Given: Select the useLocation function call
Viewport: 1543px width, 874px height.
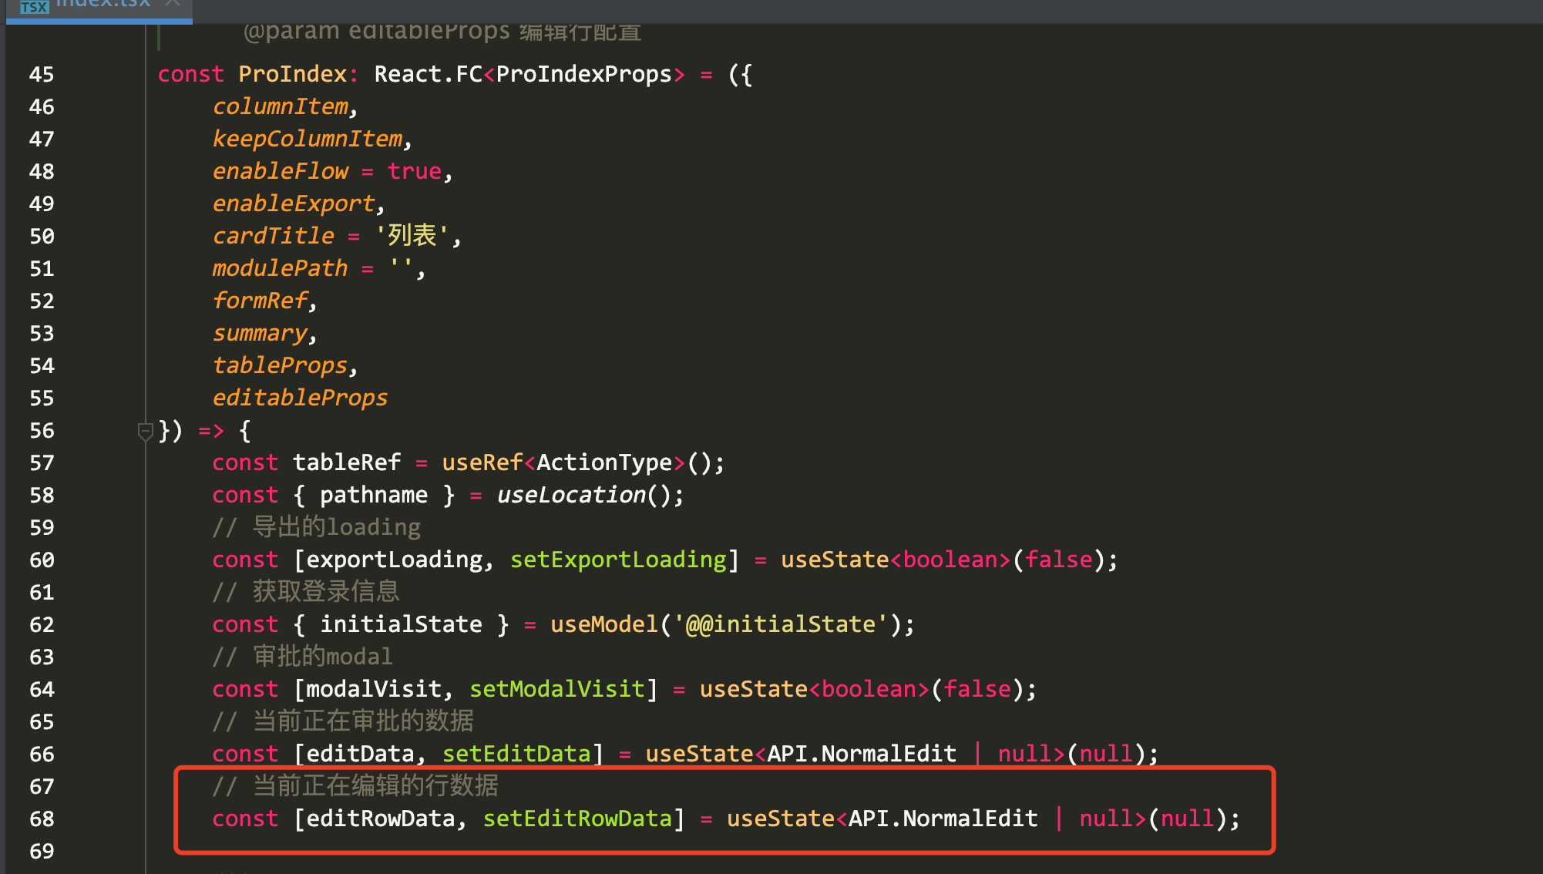Looking at the screenshot, I should click(x=570, y=494).
